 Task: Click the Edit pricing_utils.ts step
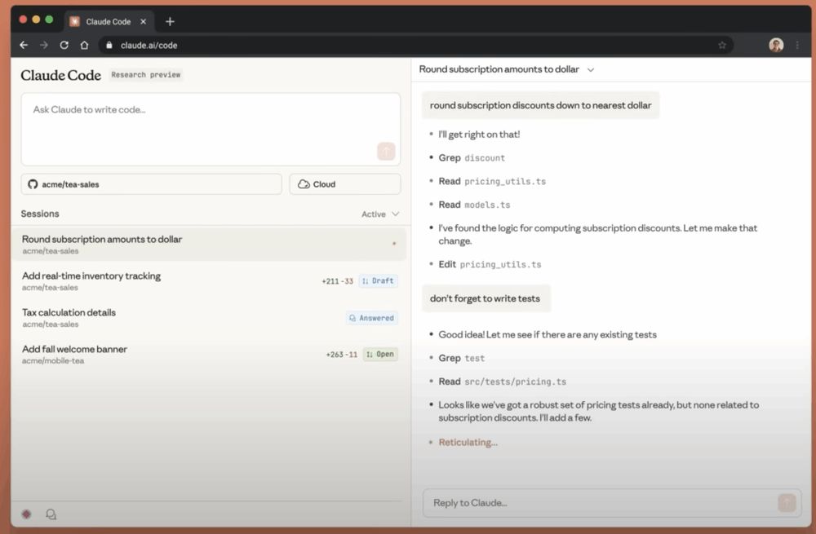[x=490, y=264]
